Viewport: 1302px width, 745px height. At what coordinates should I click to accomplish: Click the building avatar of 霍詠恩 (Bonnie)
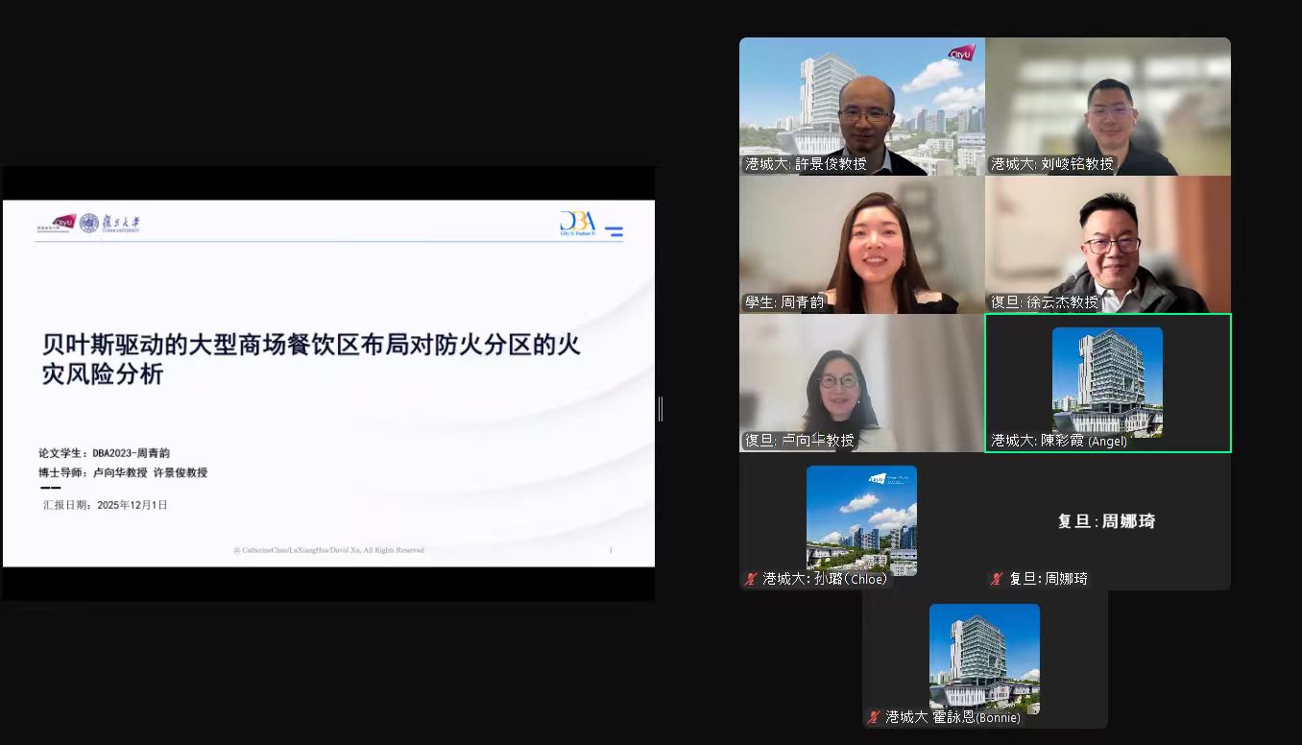click(x=984, y=658)
